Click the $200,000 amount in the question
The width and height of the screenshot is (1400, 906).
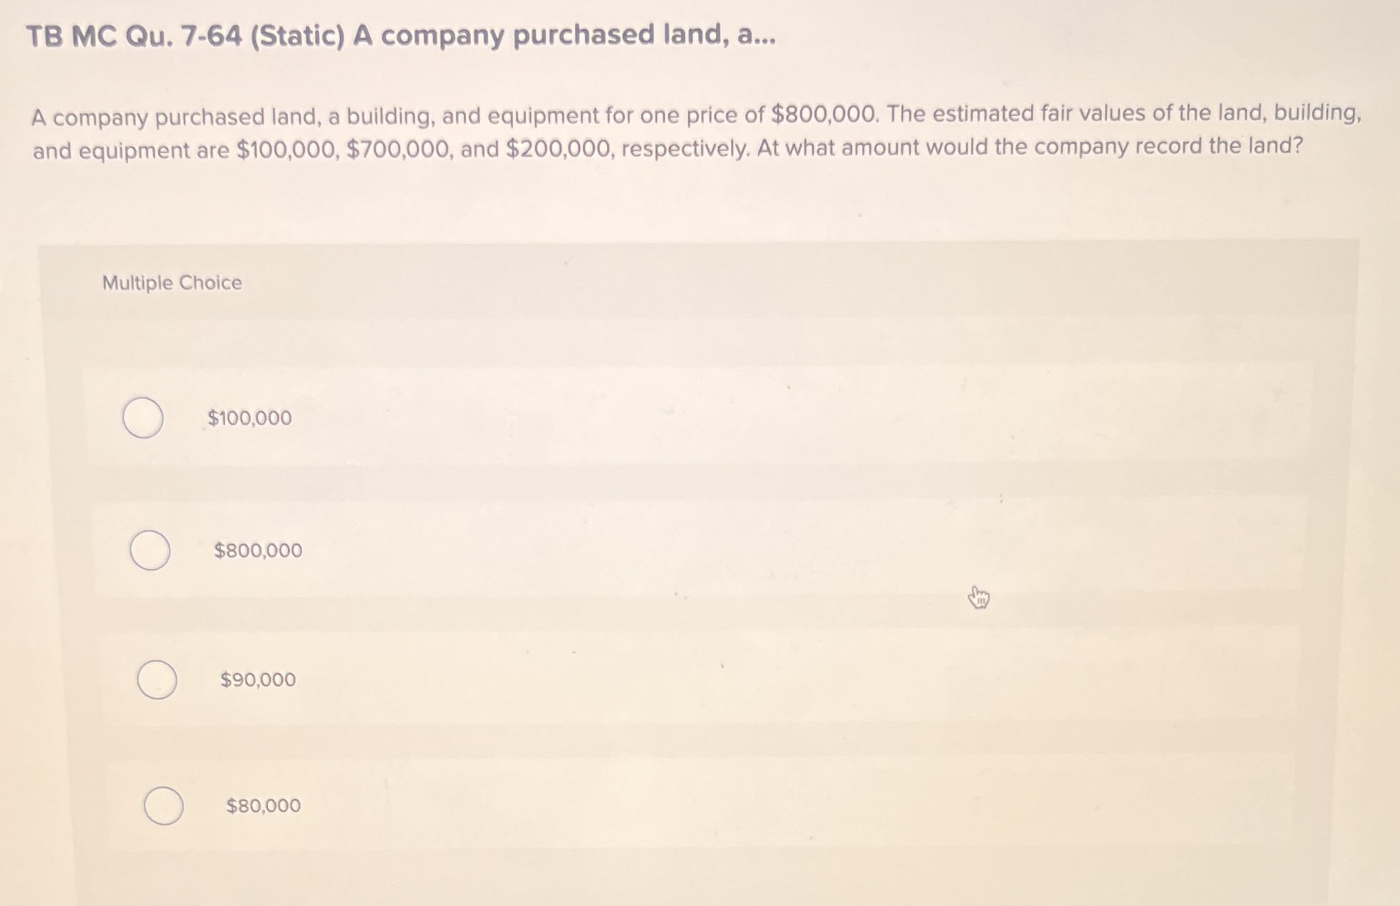[556, 147]
